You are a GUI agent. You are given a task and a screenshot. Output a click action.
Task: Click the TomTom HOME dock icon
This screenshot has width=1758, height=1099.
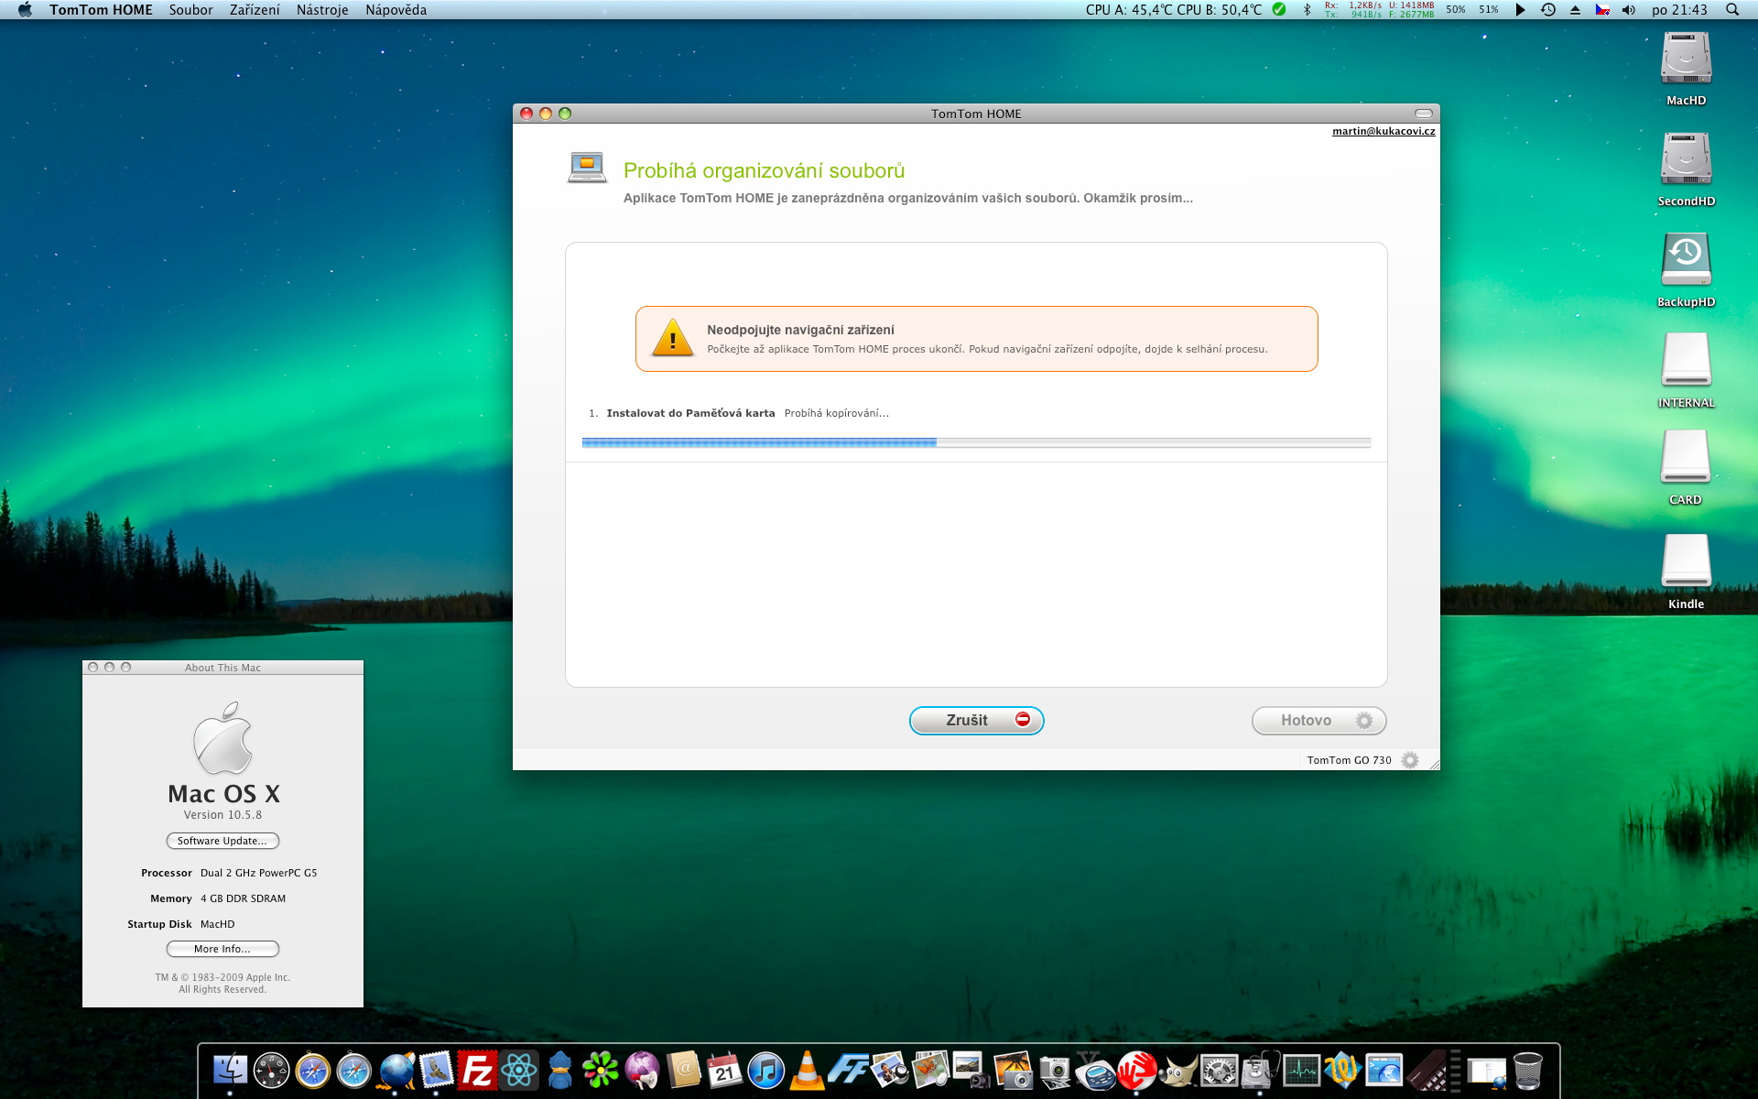[1136, 1070]
